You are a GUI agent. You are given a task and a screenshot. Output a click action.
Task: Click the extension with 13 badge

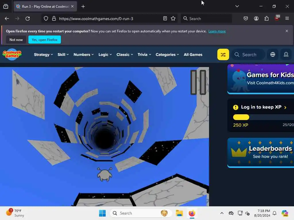click(277, 18)
